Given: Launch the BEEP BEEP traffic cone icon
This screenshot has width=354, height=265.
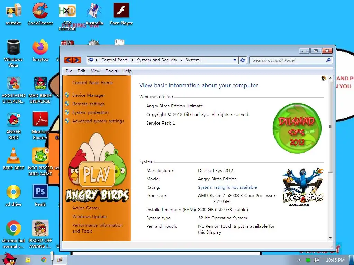Looking at the screenshot, I should click(x=13, y=159).
